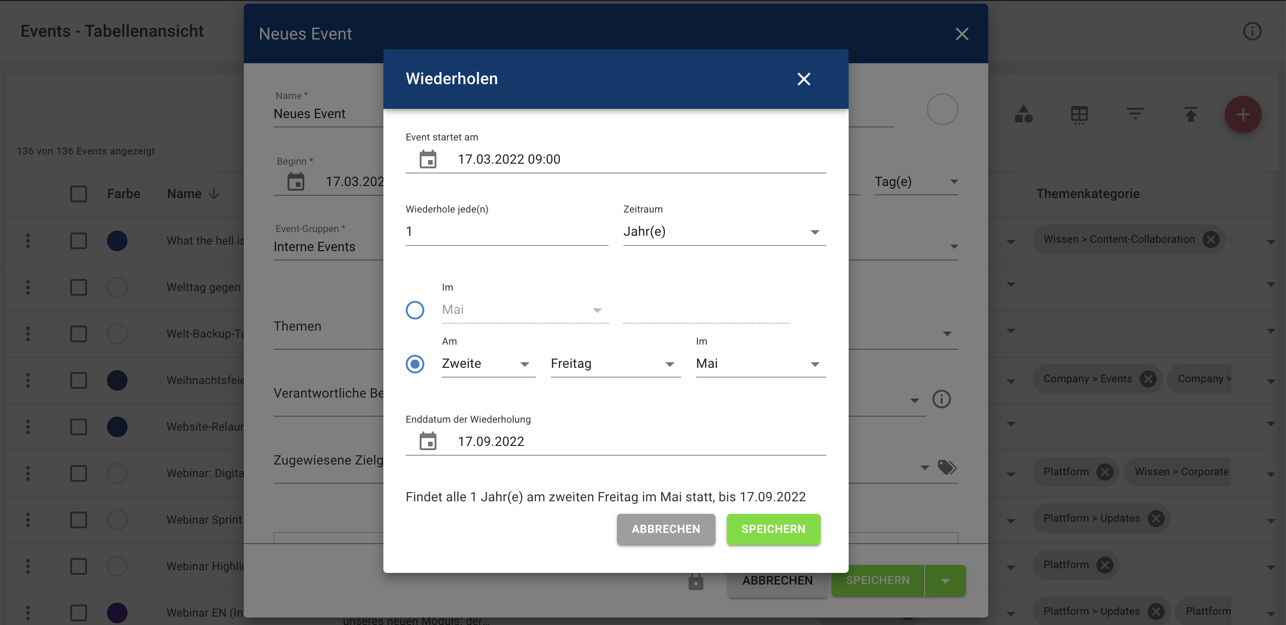Select the 'Im Mai' radio option
The image size is (1286, 625).
click(x=415, y=310)
